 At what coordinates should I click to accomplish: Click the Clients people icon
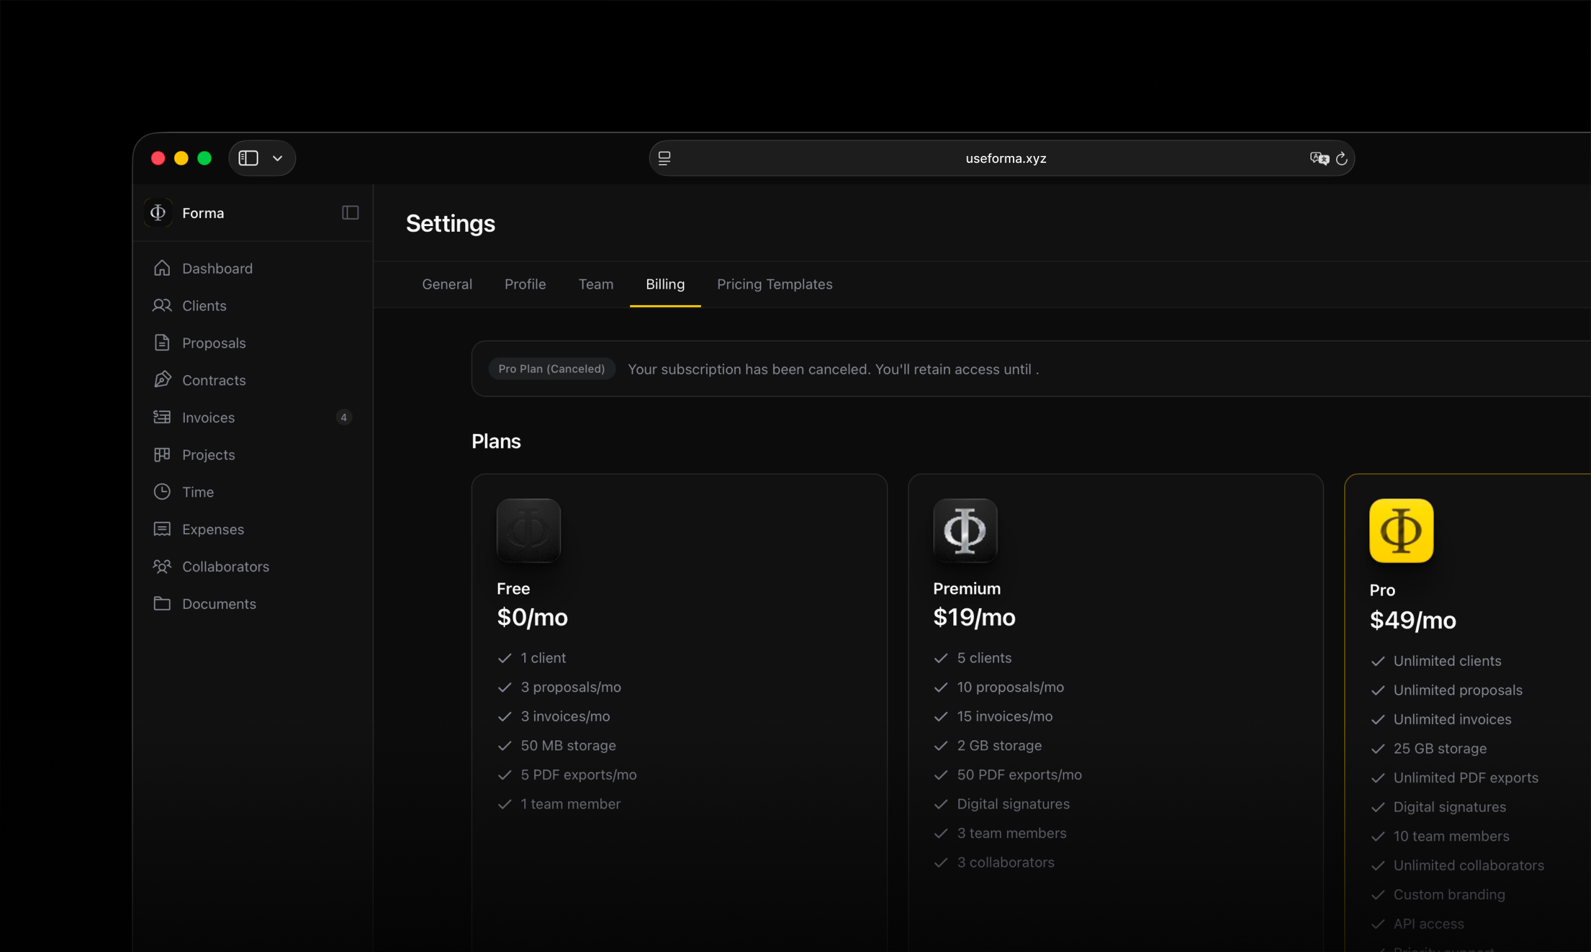click(x=162, y=306)
